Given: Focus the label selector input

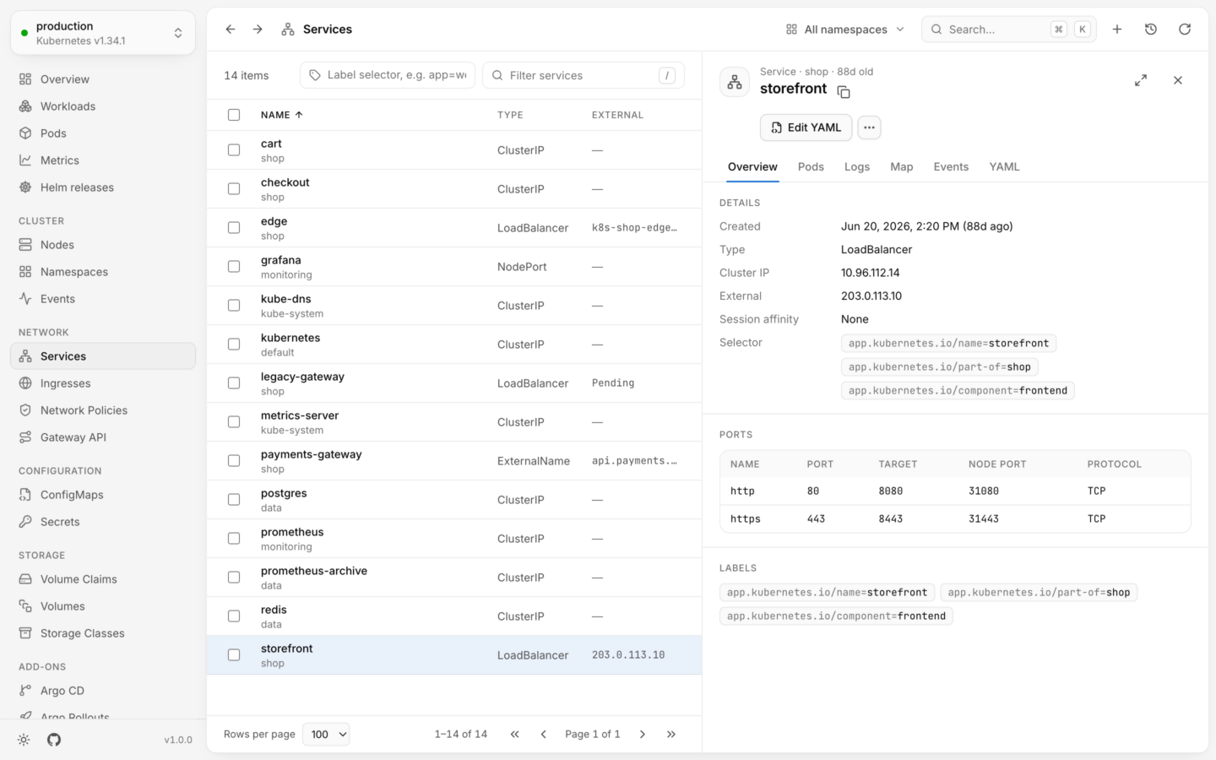Looking at the screenshot, I should click(x=388, y=75).
